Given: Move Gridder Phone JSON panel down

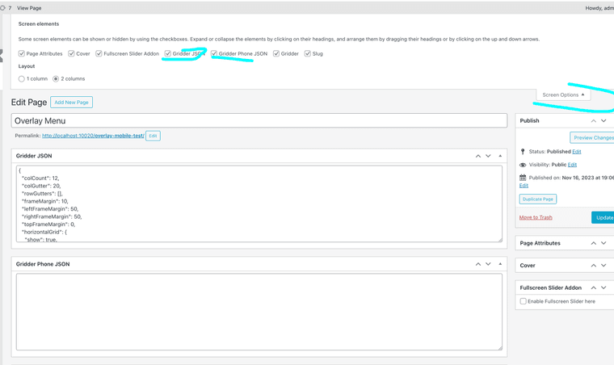Looking at the screenshot, I should tap(489, 264).
